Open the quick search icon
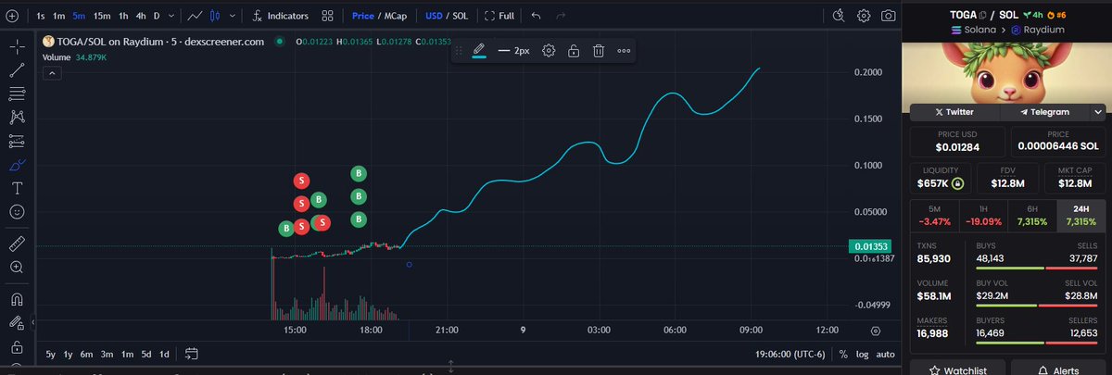The width and height of the screenshot is (1112, 375). [839, 16]
